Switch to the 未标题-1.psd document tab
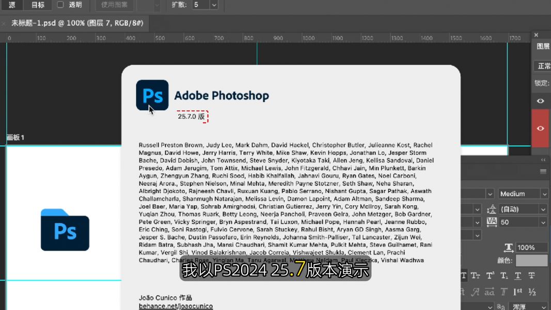 [77, 23]
